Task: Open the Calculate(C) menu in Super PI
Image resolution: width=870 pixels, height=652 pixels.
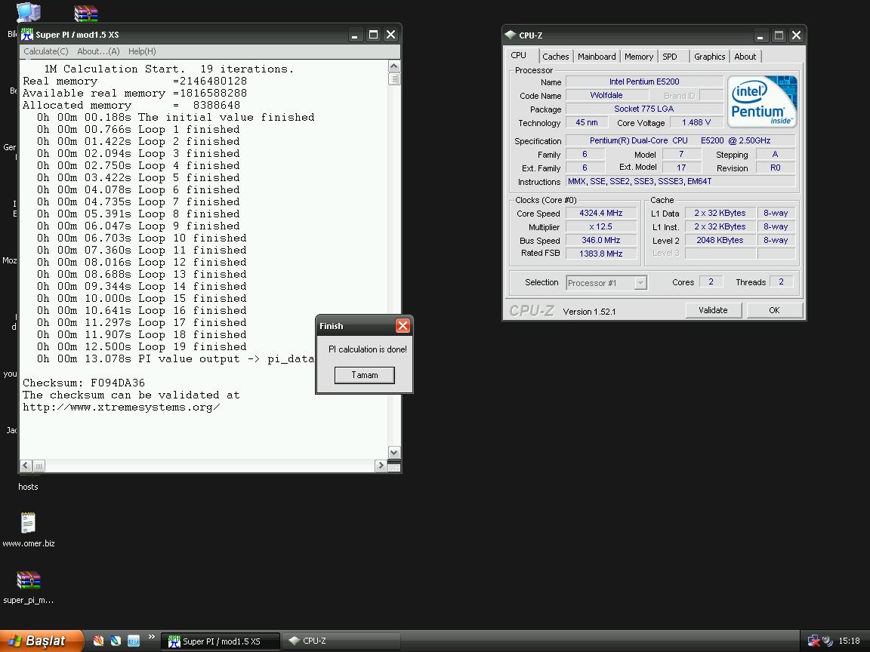Action: 45,51
